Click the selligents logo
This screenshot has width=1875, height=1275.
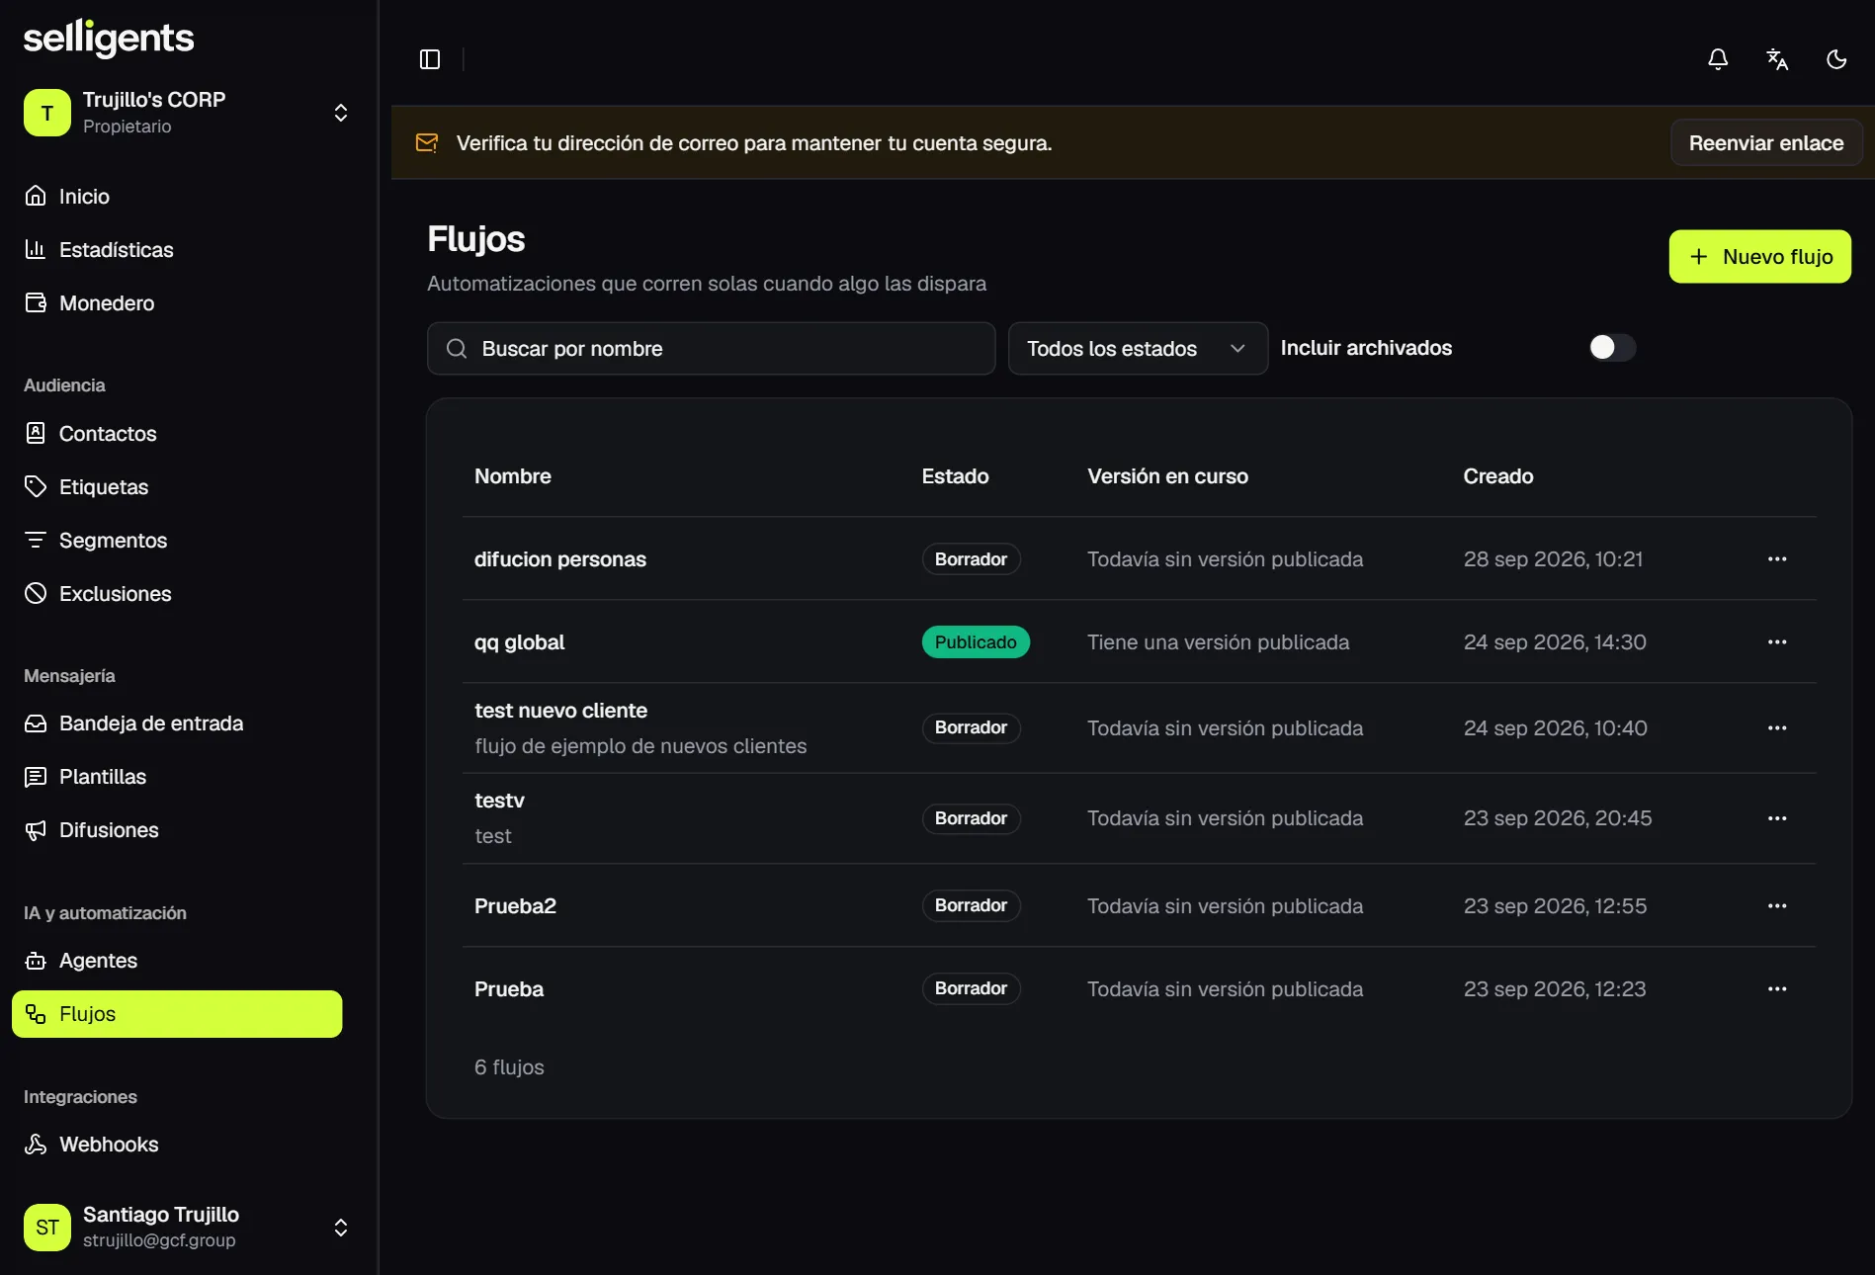coord(109,38)
